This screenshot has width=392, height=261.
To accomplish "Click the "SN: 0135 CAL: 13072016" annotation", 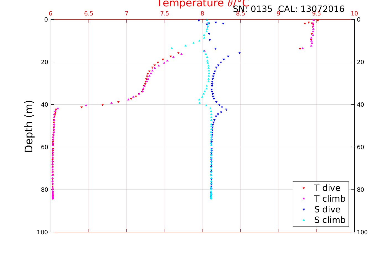I will 289,9.
